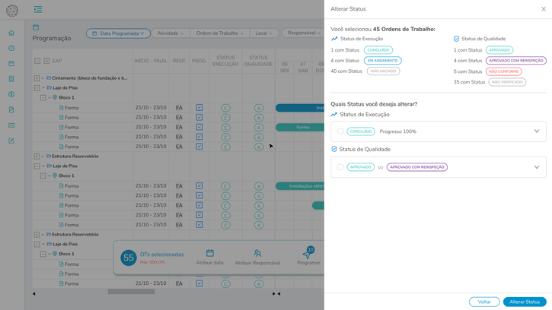Expand the Concluído status option chevron
The image size is (552, 310).
point(537,131)
